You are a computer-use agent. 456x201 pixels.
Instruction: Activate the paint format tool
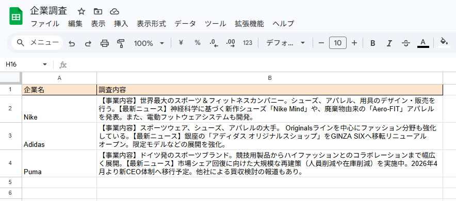click(x=121, y=44)
